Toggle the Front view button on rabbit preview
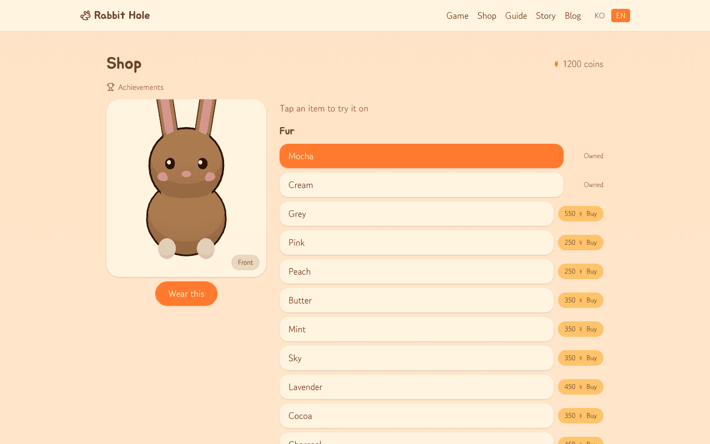The width and height of the screenshot is (710, 444). point(245,263)
